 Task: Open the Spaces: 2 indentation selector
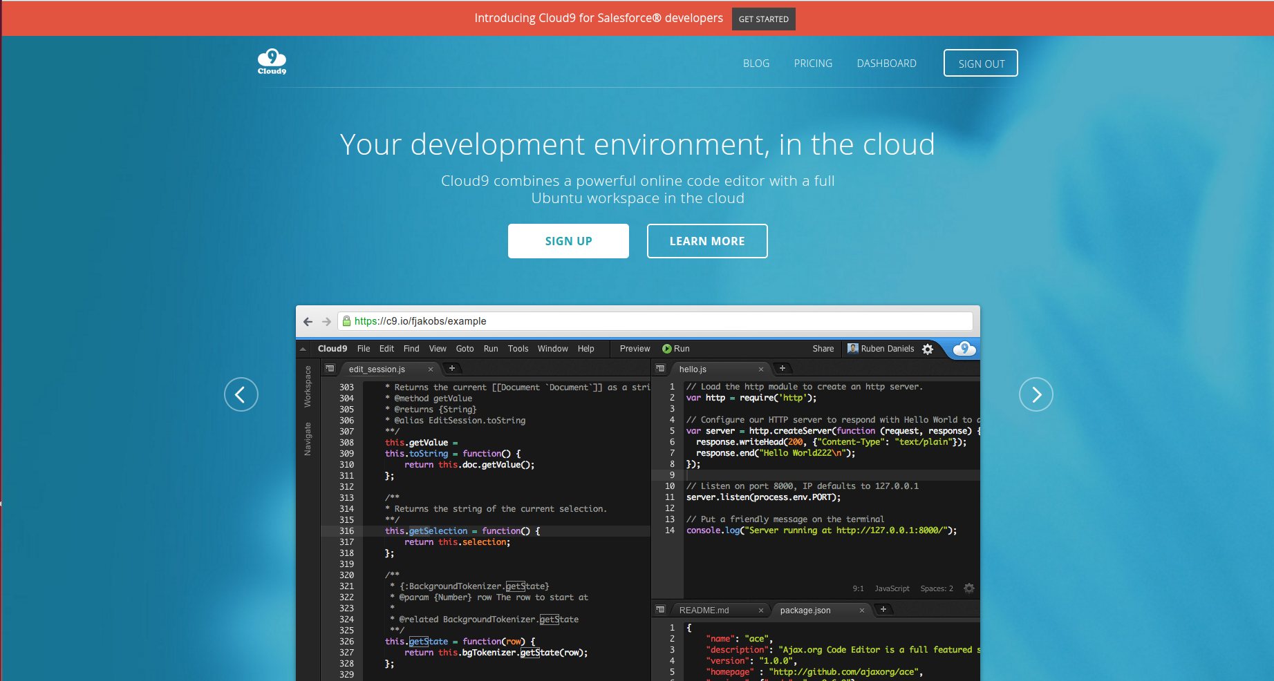pyautogui.click(x=937, y=588)
